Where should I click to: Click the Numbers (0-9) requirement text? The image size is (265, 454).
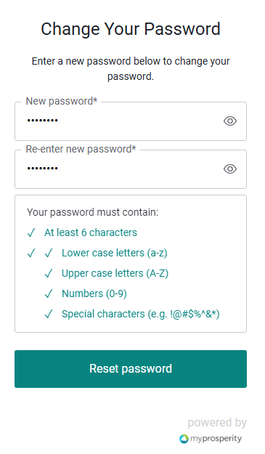[x=94, y=293]
